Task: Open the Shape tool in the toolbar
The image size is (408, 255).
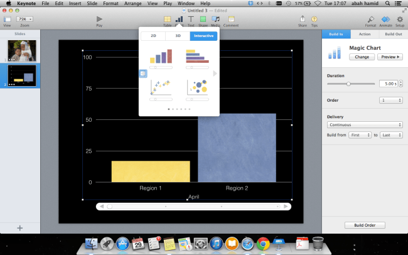Action: (203, 19)
